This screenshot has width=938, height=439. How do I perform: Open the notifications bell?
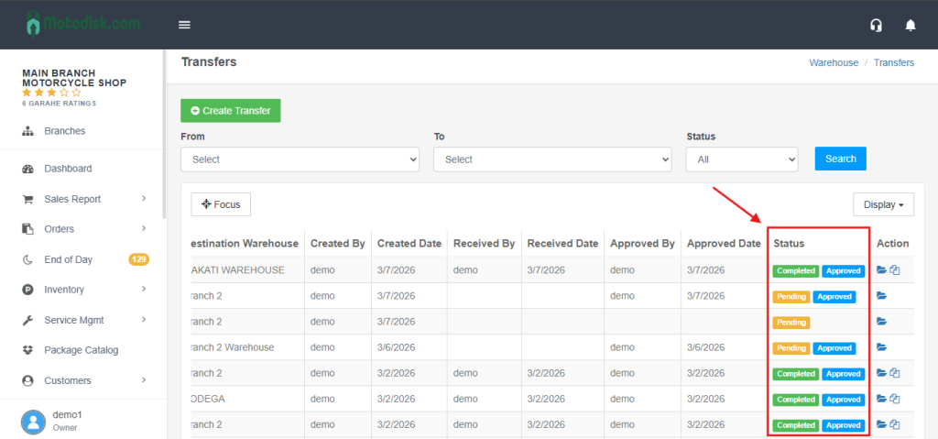911,25
